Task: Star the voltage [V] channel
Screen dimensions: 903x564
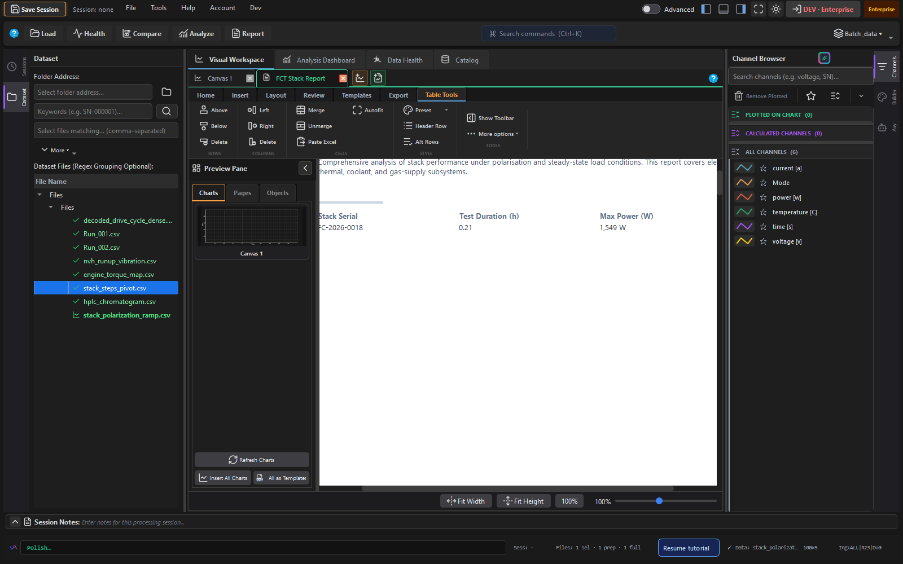Action: tap(763, 241)
